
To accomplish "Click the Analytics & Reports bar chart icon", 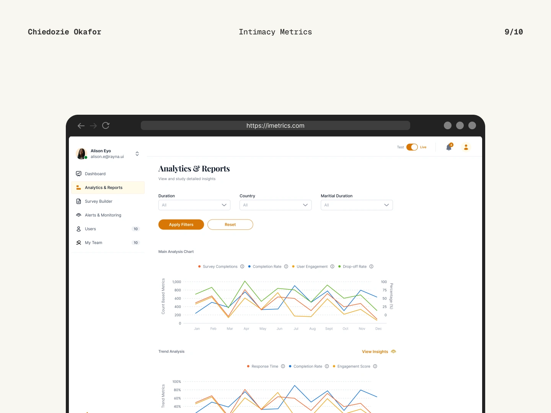I will [78, 187].
